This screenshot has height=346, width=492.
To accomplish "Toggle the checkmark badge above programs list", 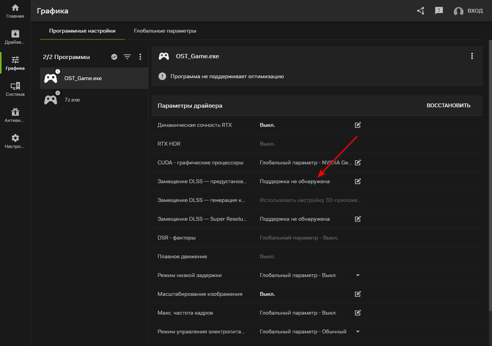I will pos(114,57).
